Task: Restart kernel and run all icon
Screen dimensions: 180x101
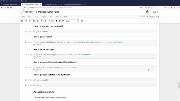Action: tap(63, 21)
